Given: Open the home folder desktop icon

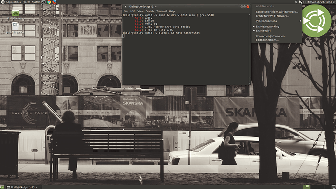Looking at the screenshot, I should point(15,13).
